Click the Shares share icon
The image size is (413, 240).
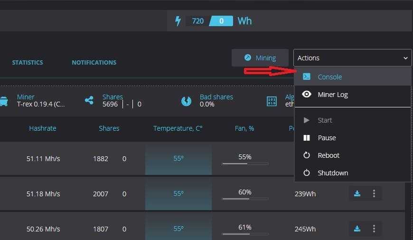point(89,100)
